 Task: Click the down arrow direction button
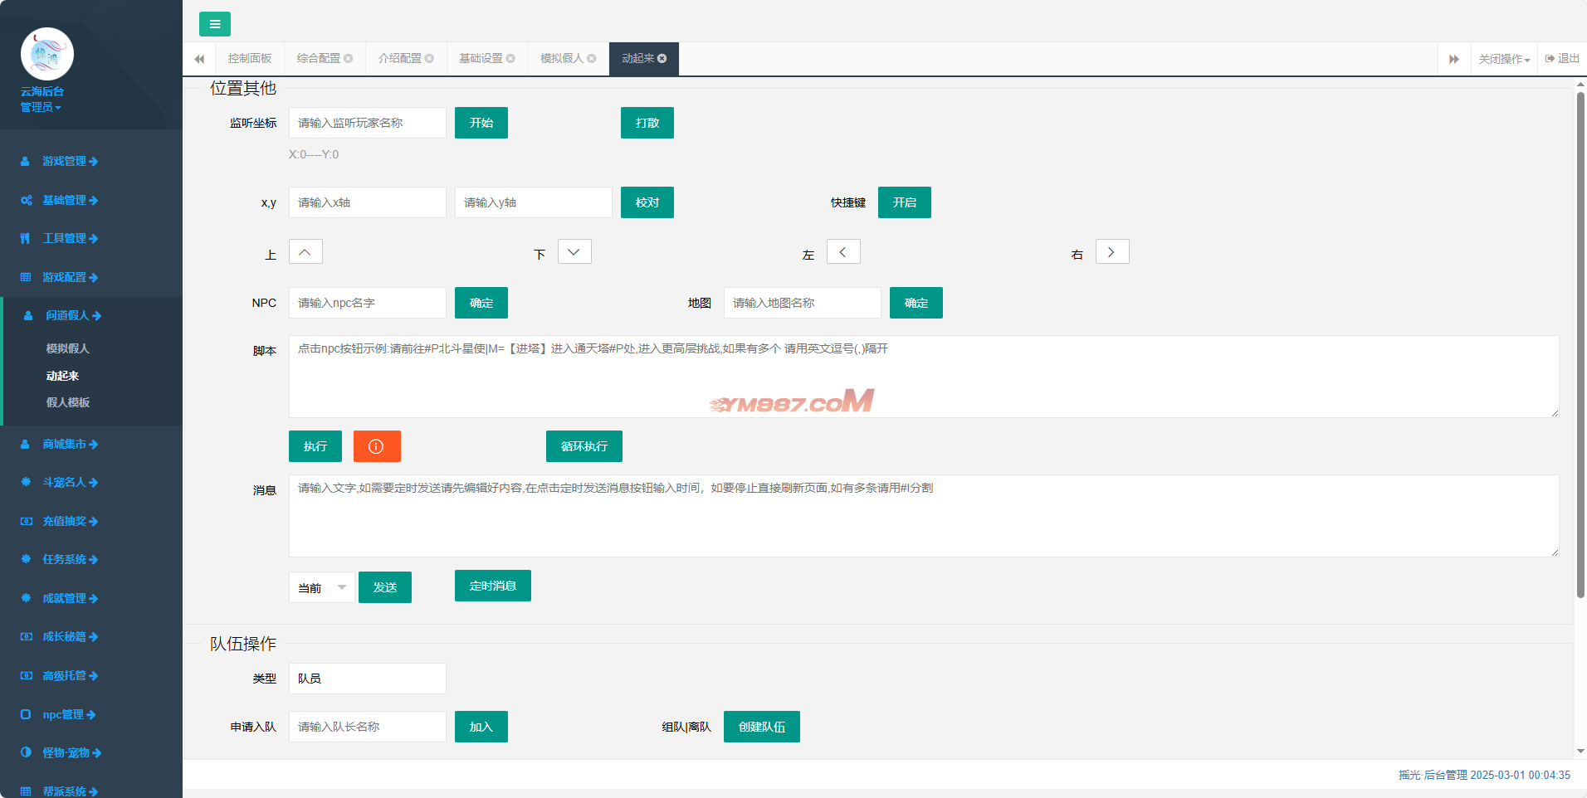(574, 252)
